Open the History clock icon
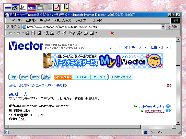The image size is (186, 139). pyautogui.click(x=64, y=33)
